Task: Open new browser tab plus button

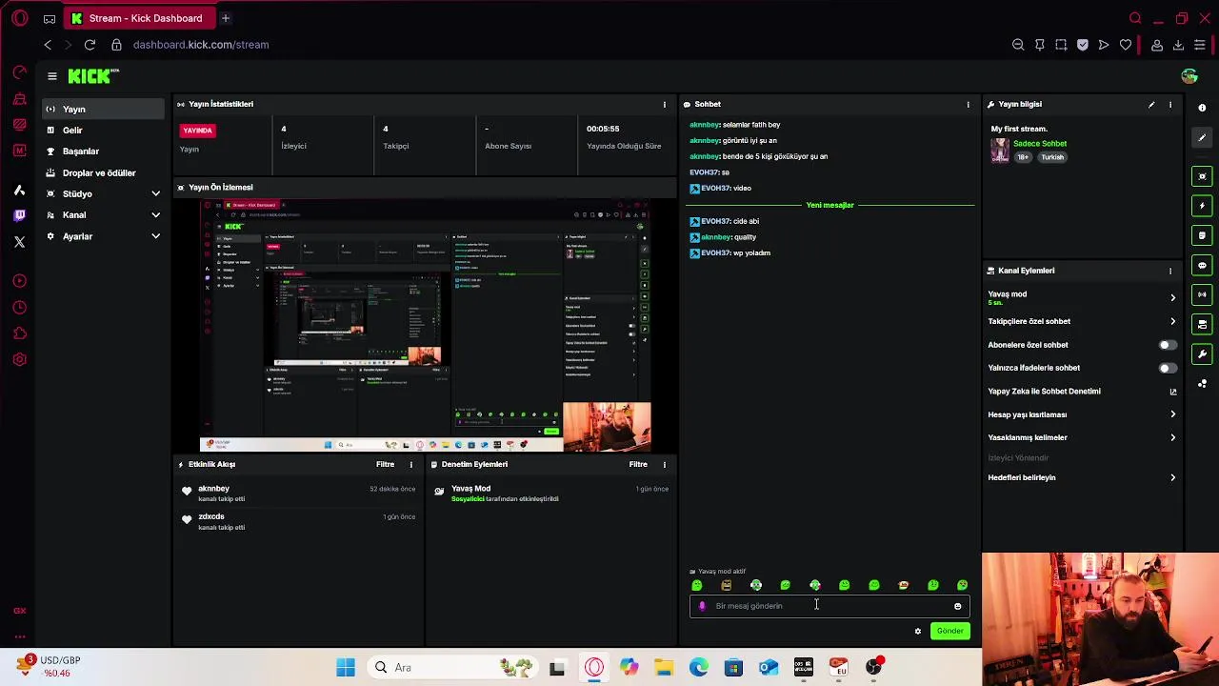Action: tap(226, 18)
